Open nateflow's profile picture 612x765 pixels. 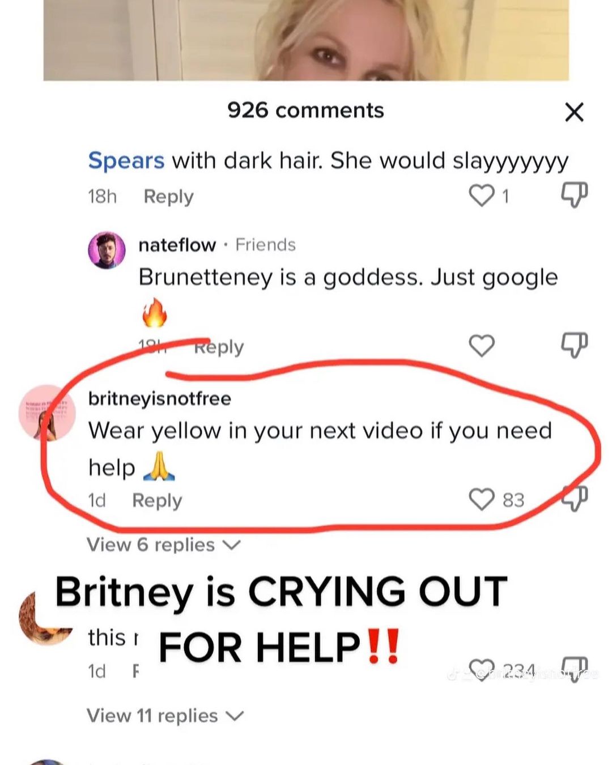(x=107, y=250)
